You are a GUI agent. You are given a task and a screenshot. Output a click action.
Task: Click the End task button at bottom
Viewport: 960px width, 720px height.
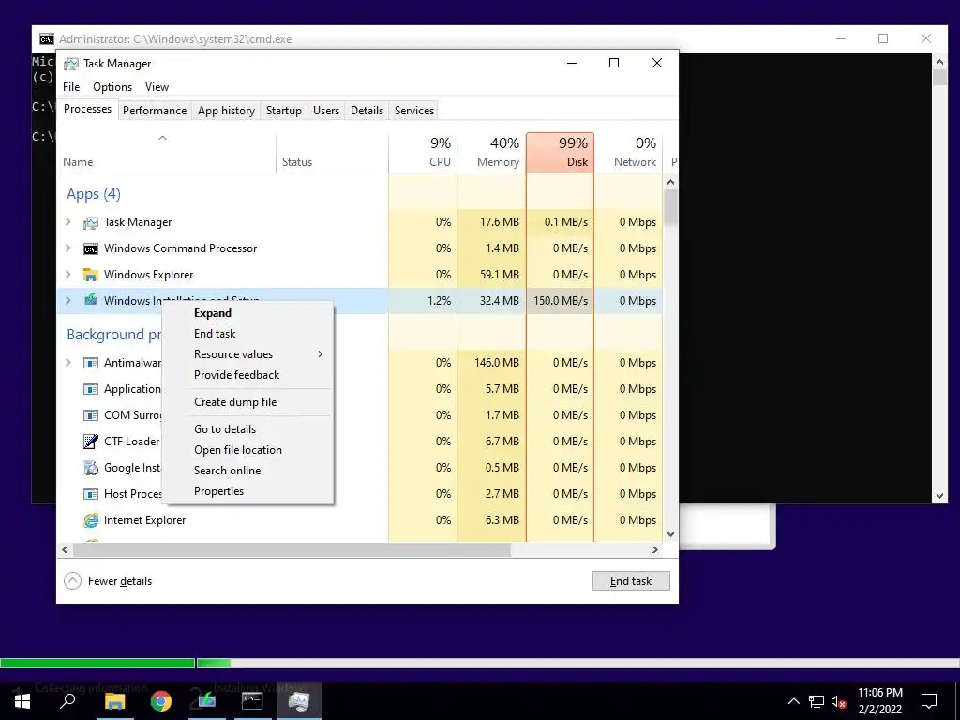(631, 581)
